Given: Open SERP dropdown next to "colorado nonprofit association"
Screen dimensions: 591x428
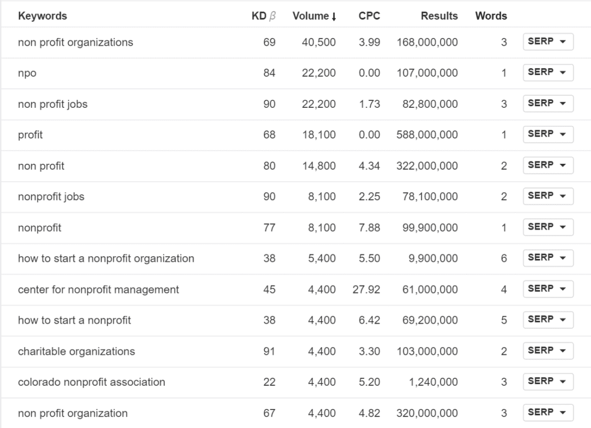Looking at the screenshot, I should [547, 381].
